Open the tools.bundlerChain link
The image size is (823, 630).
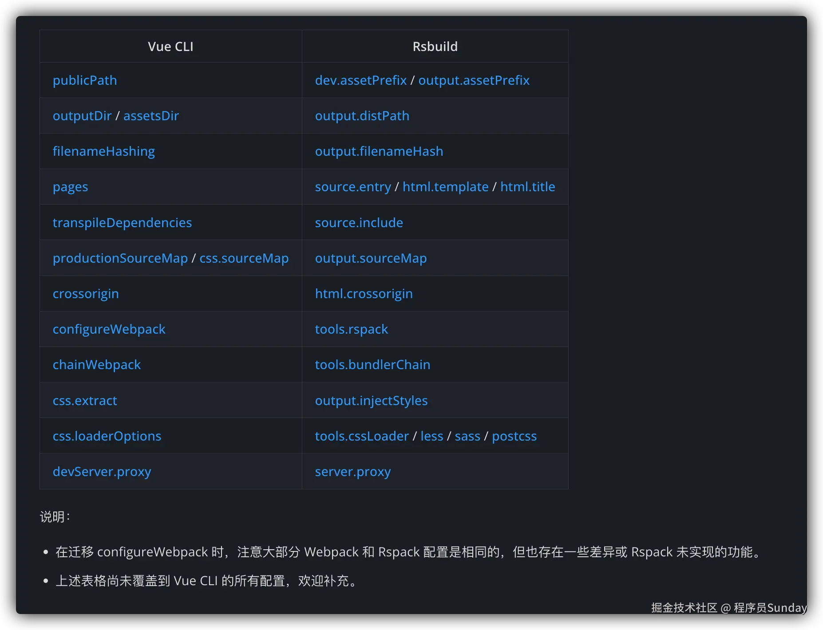click(x=373, y=364)
